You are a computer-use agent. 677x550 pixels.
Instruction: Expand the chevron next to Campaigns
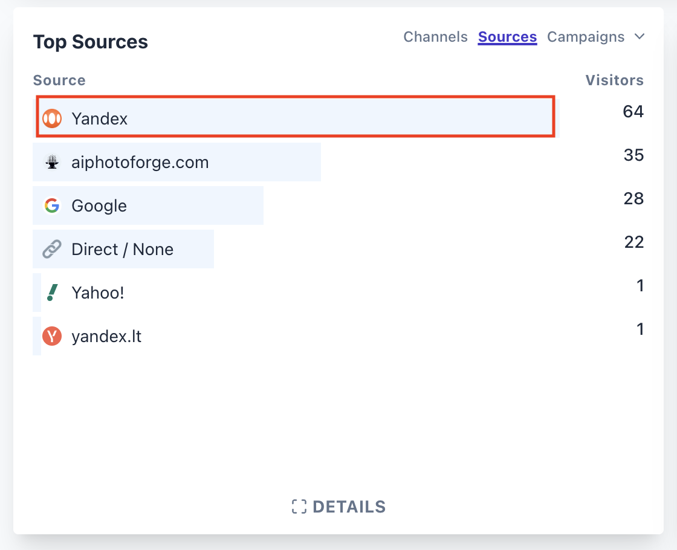[640, 36]
